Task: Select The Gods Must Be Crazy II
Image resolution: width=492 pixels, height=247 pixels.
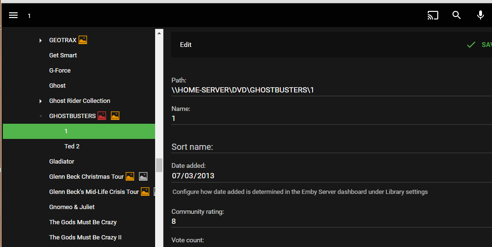Action: click(x=85, y=237)
